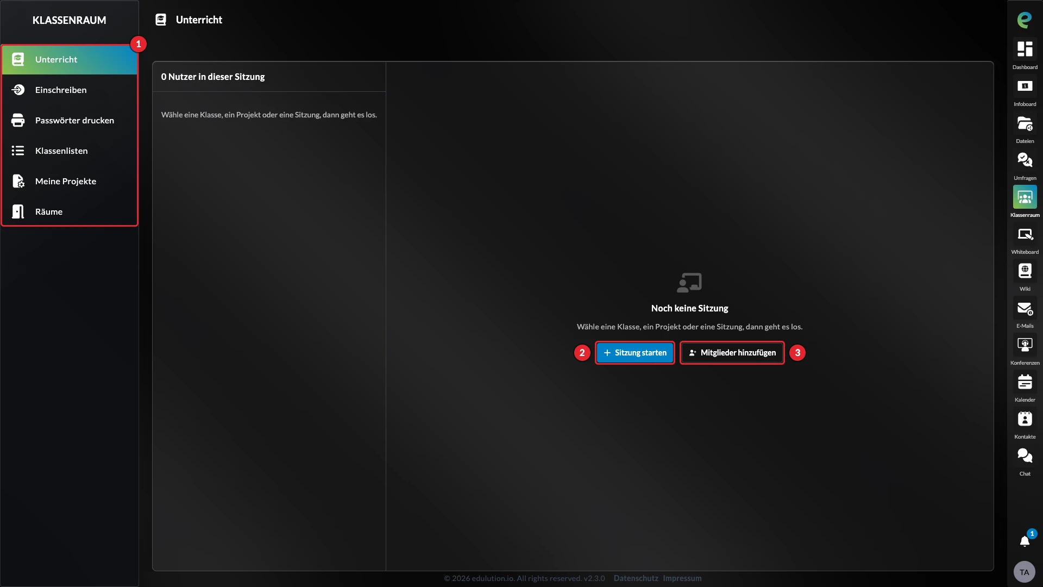The image size is (1043, 587).
Task: Open the Impressum footer link
Action: [x=682, y=578]
